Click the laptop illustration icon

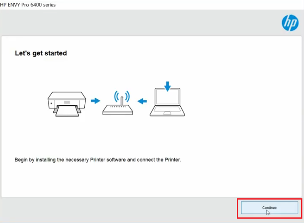pyautogui.click(x=167, y=102)
